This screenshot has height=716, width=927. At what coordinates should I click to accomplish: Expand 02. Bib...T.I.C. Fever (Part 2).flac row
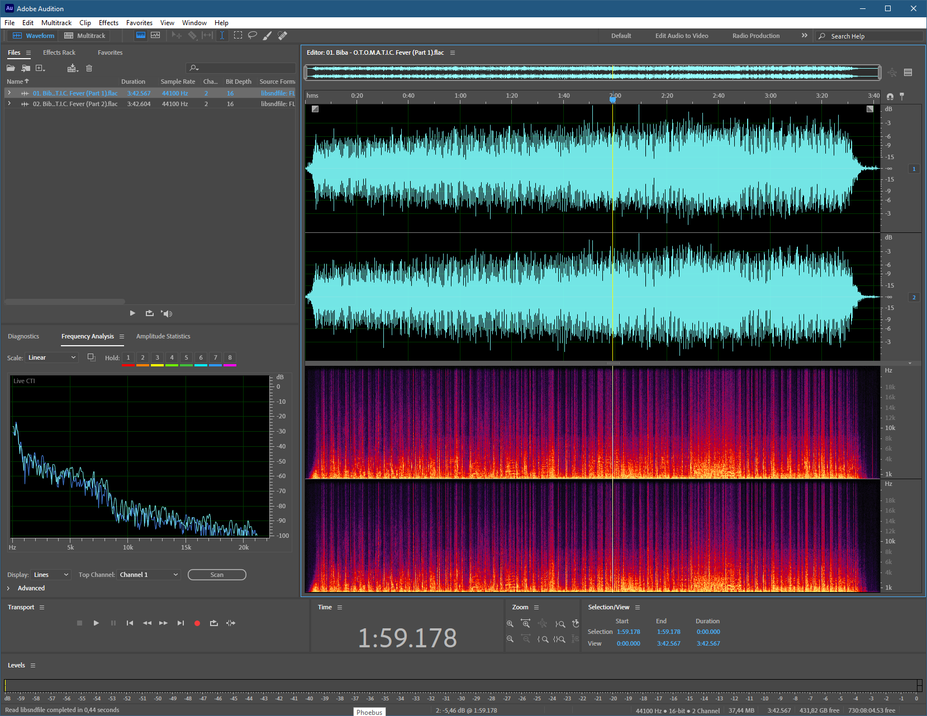pyautogui.click(x=9, y=103)
